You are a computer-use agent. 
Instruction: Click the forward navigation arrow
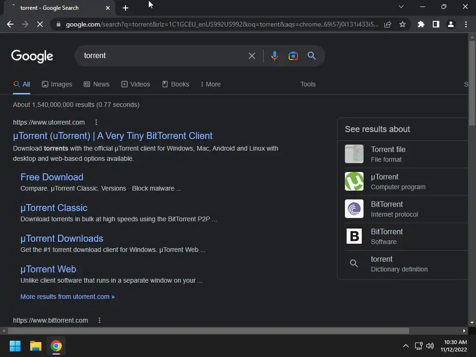pyautogui.click(x=25, y=24)
